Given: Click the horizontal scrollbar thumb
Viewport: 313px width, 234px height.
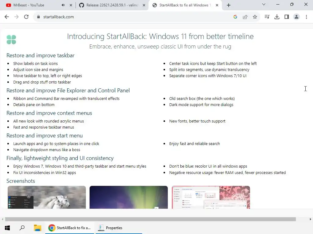Looking at the screenshot, I should pos(150,219).
